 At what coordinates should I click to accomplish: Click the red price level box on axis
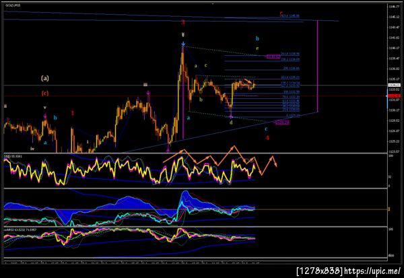coord(393,96)
